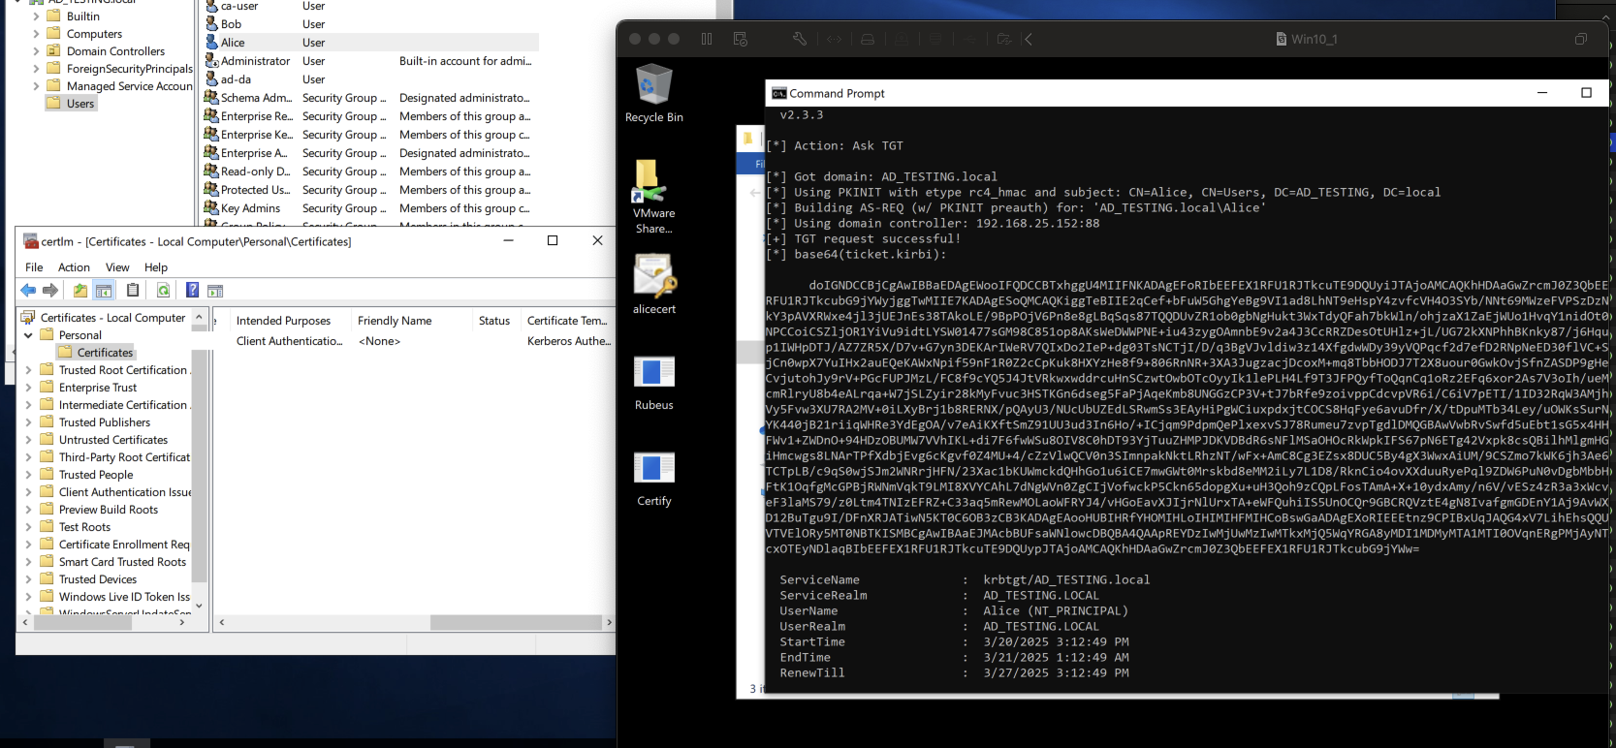The width and height of the screenshot is (1616, 748).
Task: Expand Domain Controllers in AD tree
Action: click(36, 51)
